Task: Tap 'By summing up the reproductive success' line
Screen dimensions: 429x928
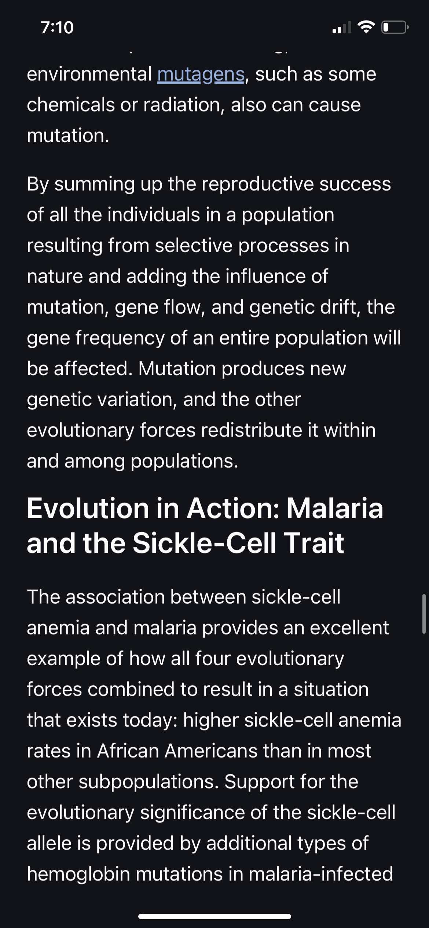Action: pos(209,184)
